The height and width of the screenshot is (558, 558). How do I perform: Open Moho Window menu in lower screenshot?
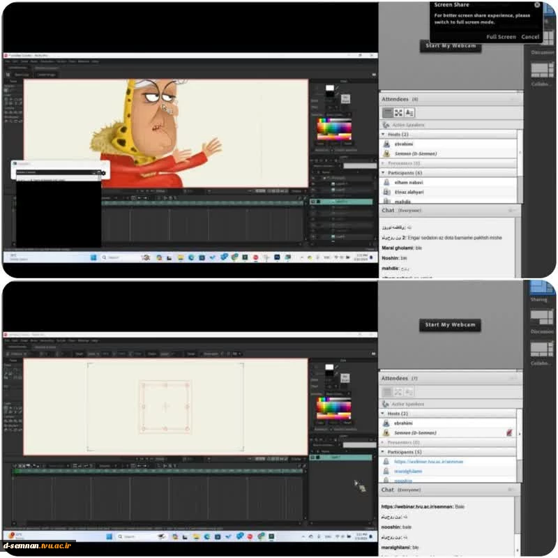[x=84, y=341]
